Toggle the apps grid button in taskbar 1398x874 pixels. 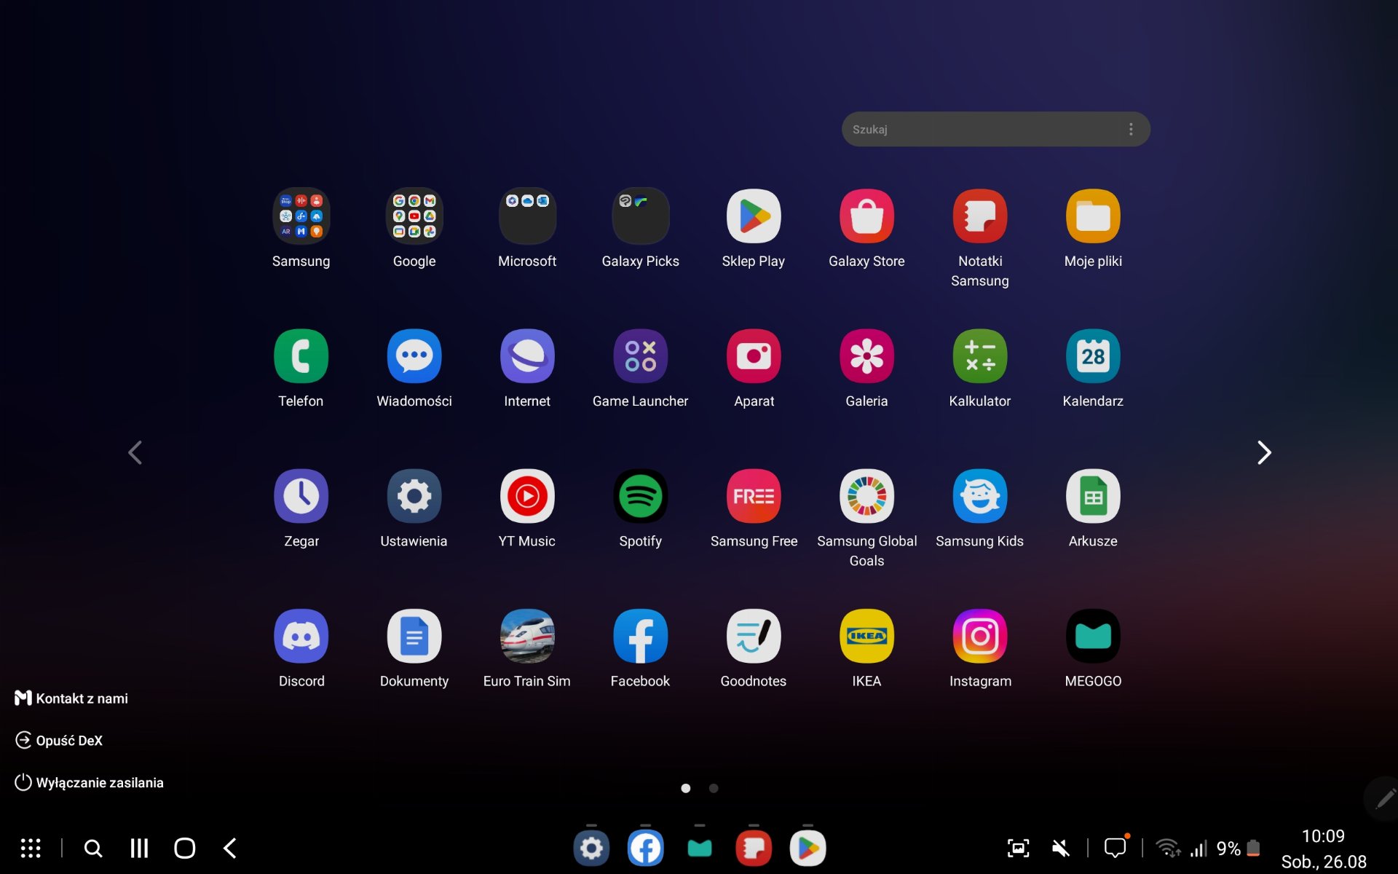click(30, 848)
